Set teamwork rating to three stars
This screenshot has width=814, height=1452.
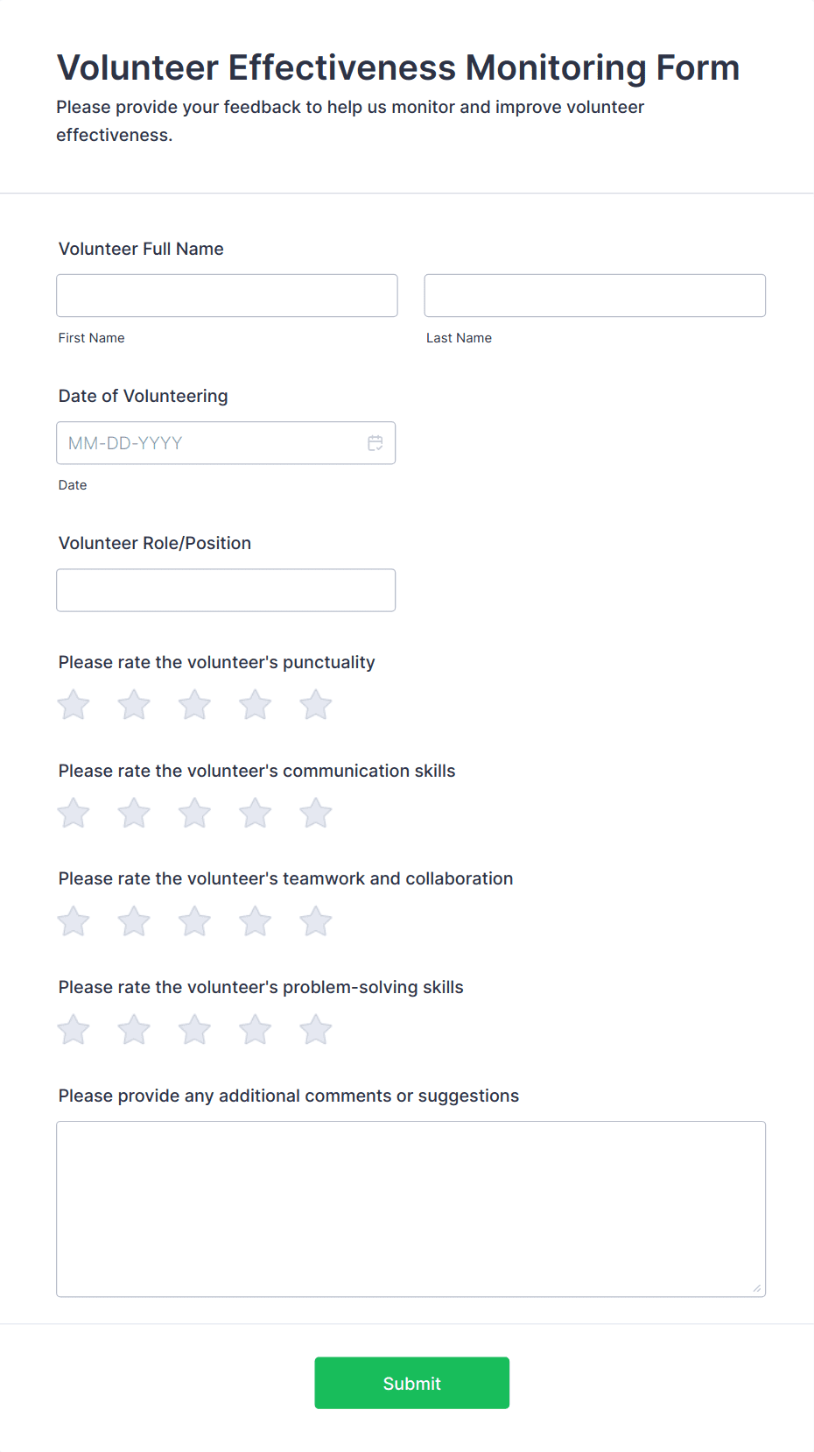coord(194,921)
